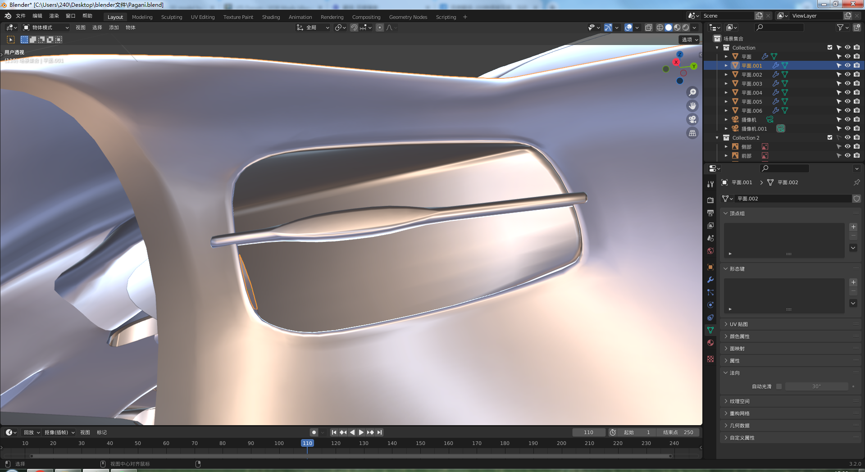The width and height of the screenshot is (865, 472).
Task: Collapse the Collection 2 tree
Action: [x=717, y=137]
